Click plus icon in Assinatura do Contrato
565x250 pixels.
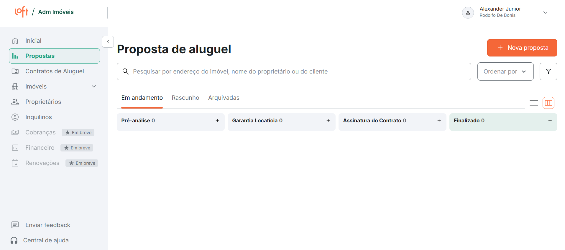tap(439, 121)
